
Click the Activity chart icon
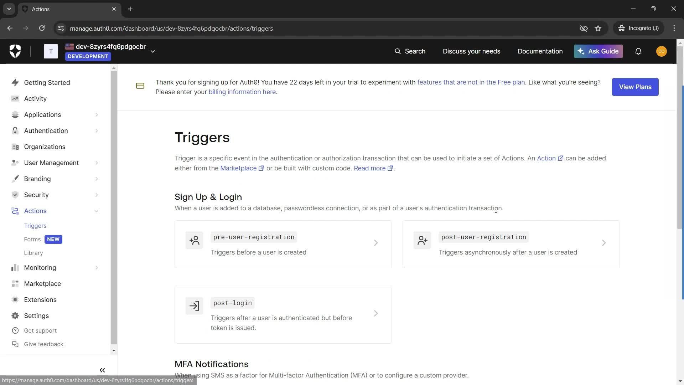(15, 99)
